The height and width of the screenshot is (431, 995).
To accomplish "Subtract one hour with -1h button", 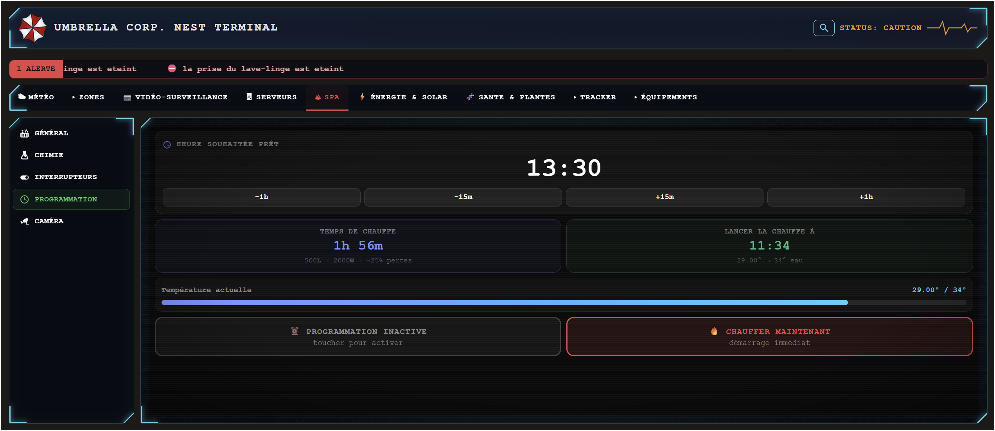I will (262, 197).
